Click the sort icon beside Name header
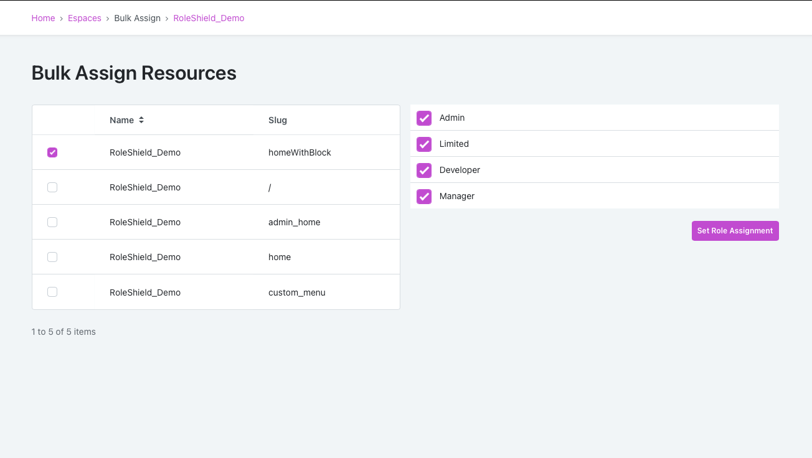Viewport: 812px width, 458px height. 141,120
